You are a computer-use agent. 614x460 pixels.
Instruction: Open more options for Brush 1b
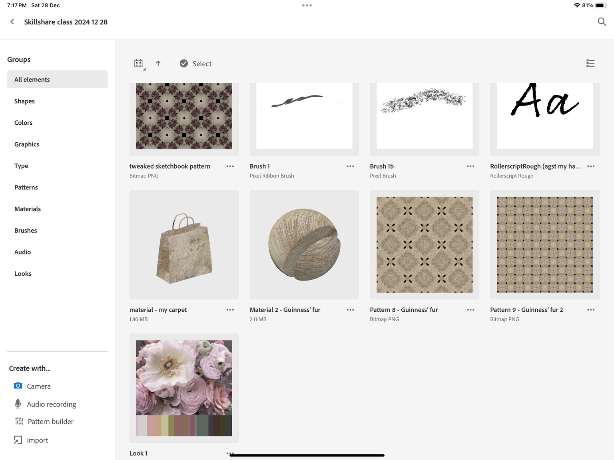471,166
